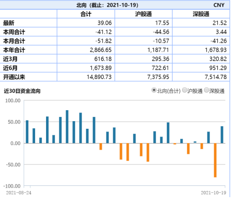This screenshot has height=200, width=231.
Task: Click the 近3月 row label
Action: tap(10, 59)
